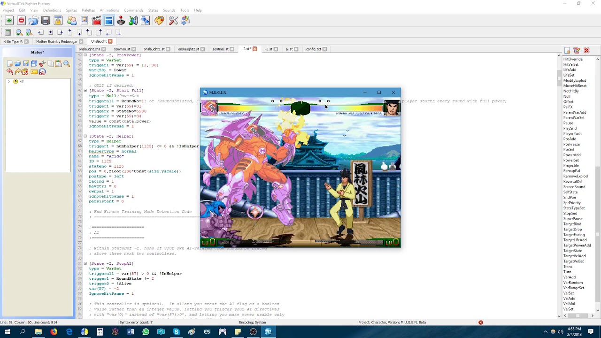Viewport: 601px width, 338px height.
Task: Select PlaySnd in controller list
Action: pos(570,128)
